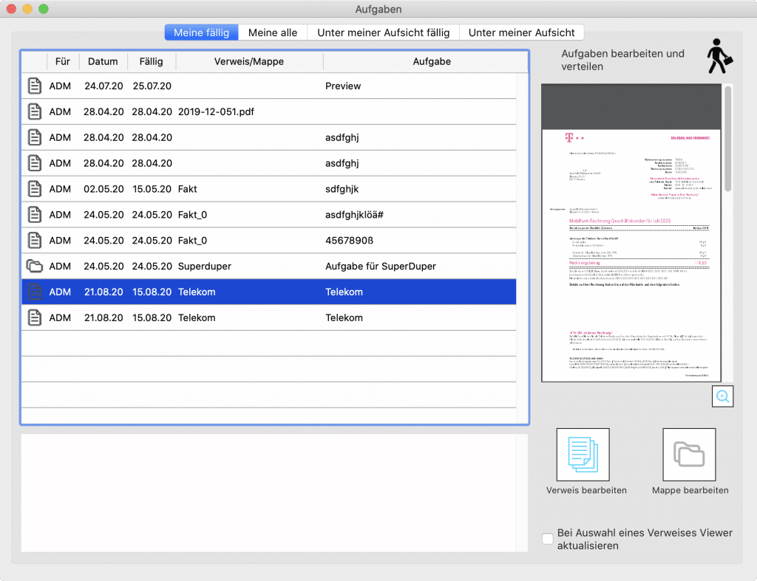Click the 'sdfghjk' task text
757x581 pixels.
[342, 189]
